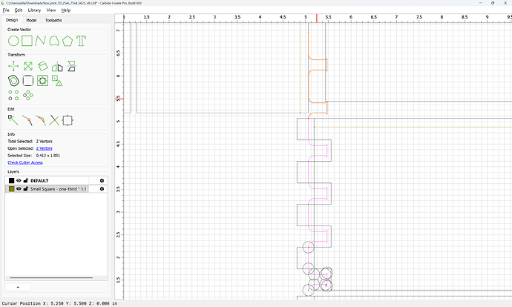Select the Polygon vector tool
512x307 pixels.
pyautogui.click(x=68, y=41)
